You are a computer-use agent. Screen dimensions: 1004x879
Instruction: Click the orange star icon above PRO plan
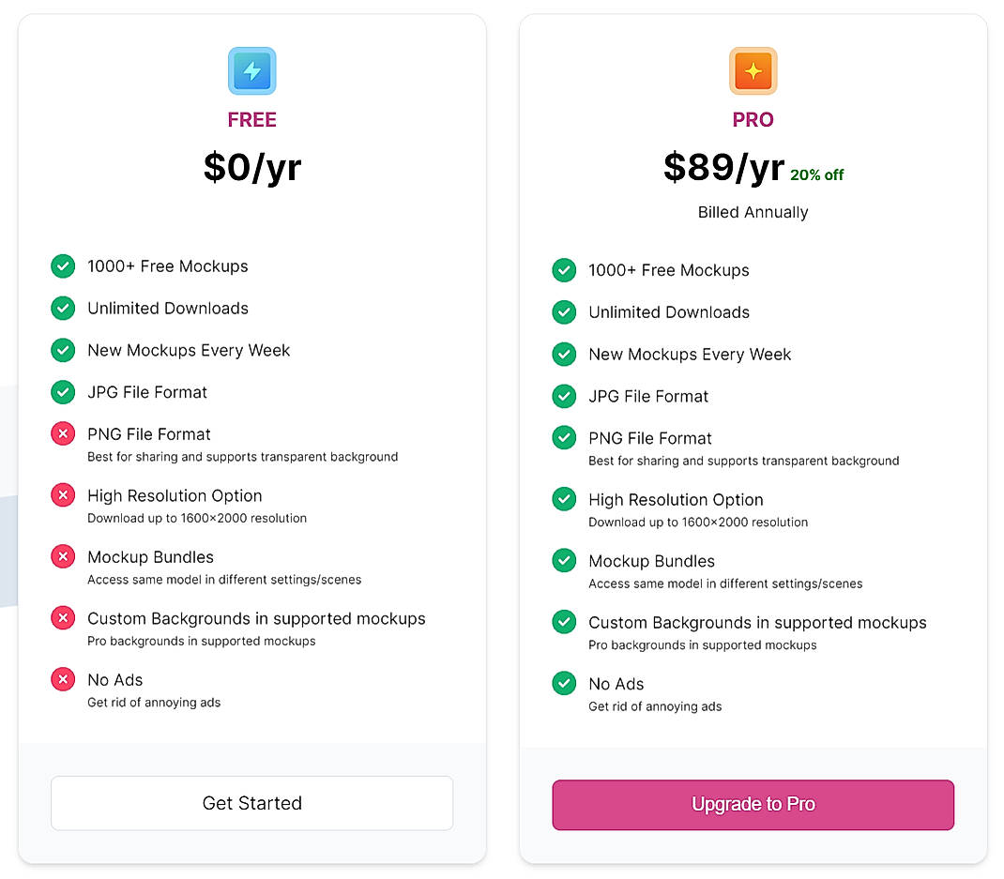coord(753,70)
